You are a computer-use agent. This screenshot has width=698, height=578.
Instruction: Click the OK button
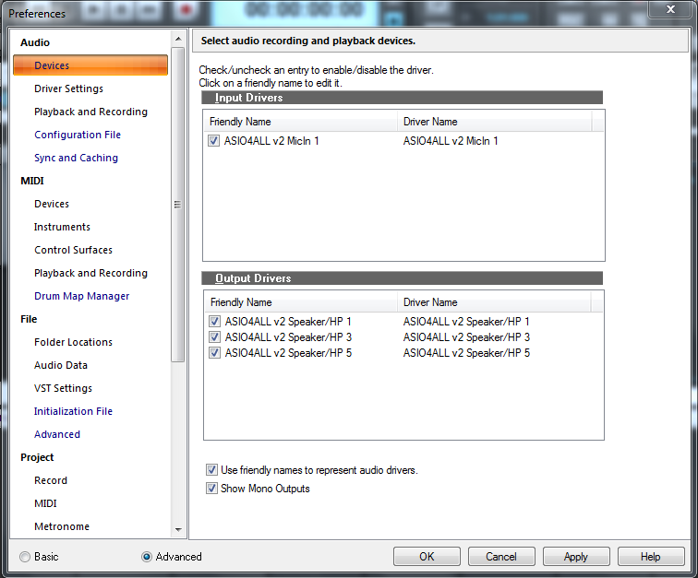coord(427,557)
